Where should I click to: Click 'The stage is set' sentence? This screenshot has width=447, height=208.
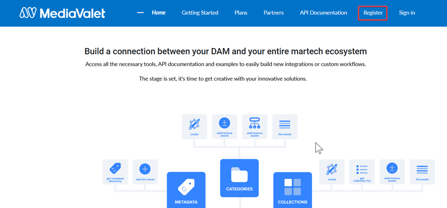(223, 79)
